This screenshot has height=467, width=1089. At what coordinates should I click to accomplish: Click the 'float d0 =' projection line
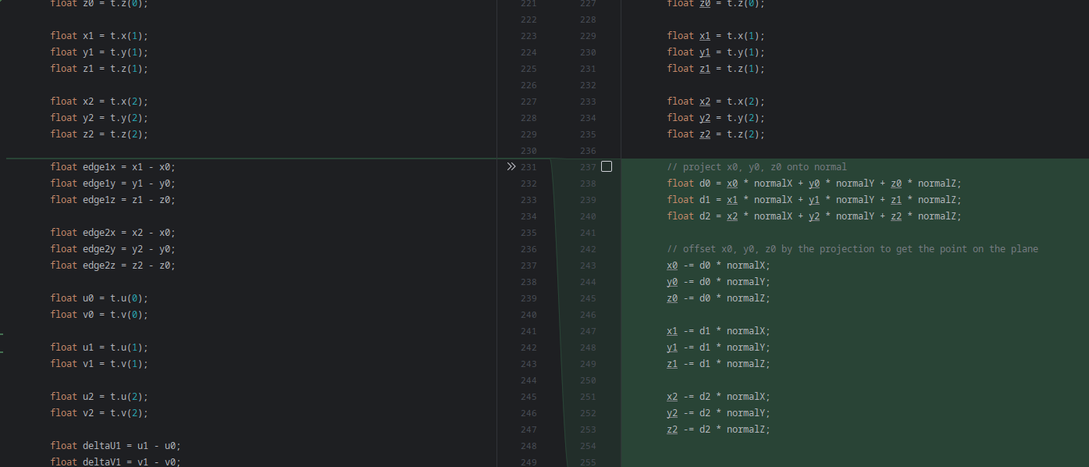pos(814,184)
